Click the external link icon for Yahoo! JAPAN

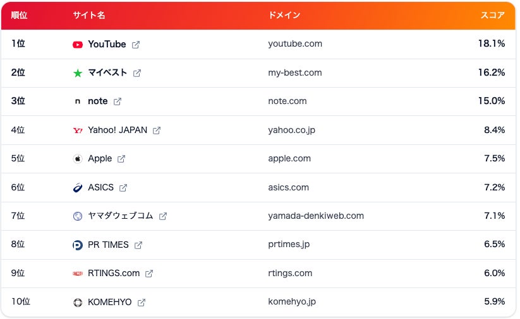coord(157,130)
